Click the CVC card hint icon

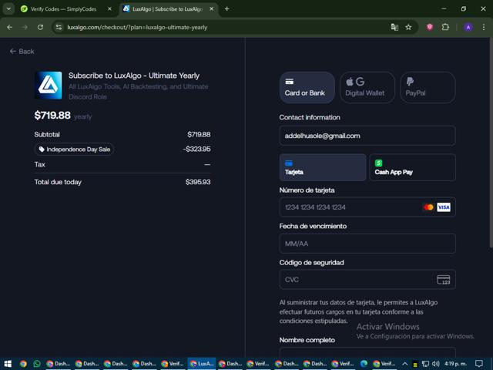tap(444, 279)
